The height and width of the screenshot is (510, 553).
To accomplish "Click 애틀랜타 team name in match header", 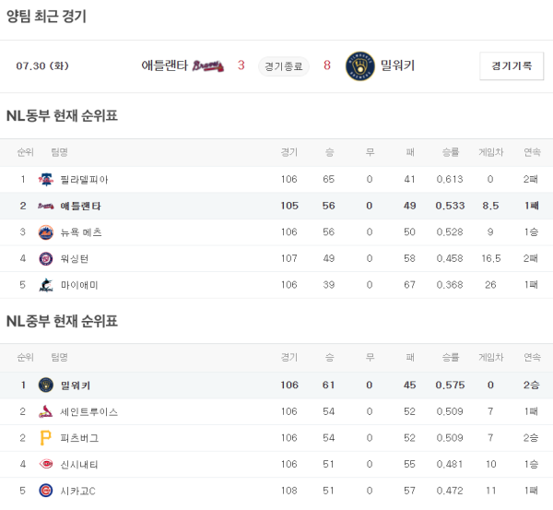I will point(164,65).
